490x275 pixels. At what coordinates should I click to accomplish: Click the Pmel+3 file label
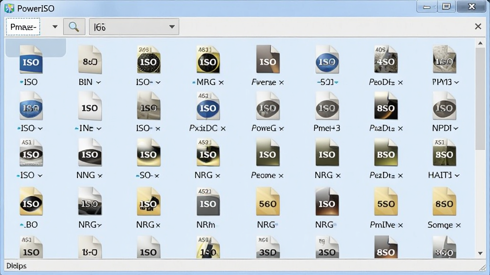coord(327,128)
